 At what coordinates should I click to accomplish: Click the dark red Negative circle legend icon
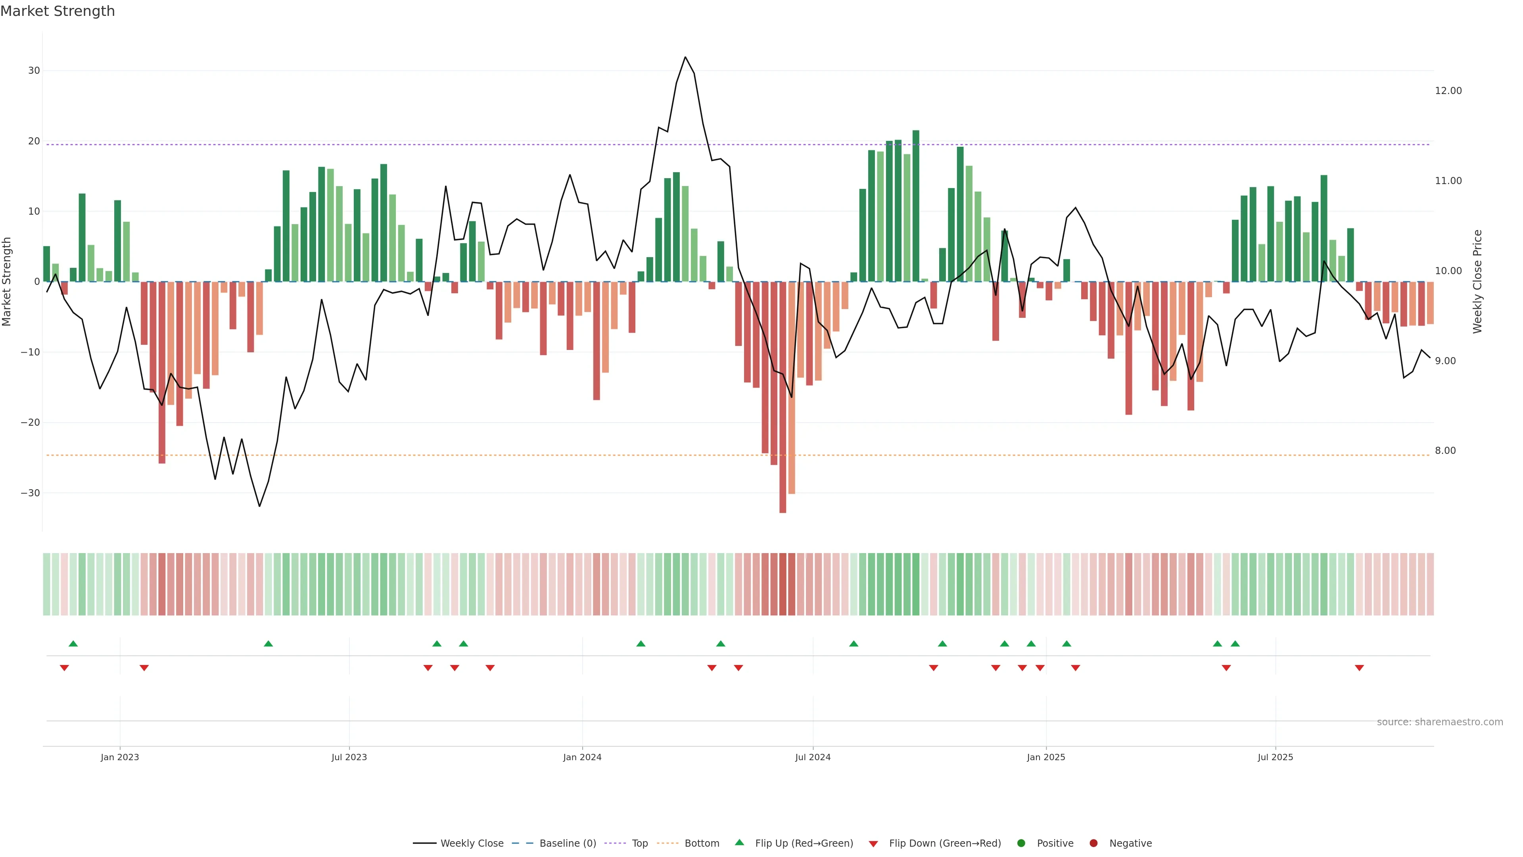click(1093, 843)
